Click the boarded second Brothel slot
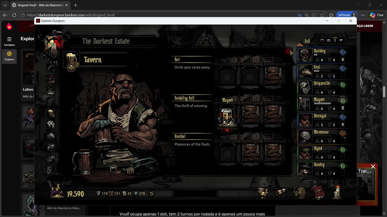Image resolution: width=387 pixels, height=217 pixels. (x=250, y=153)
